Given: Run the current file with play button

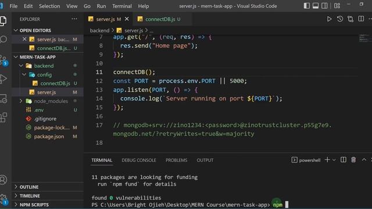Looking at the screenshot, I should coord(329,19).
